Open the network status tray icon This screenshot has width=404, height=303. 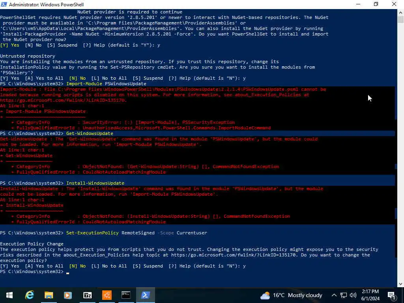click(x=344, y=295)
